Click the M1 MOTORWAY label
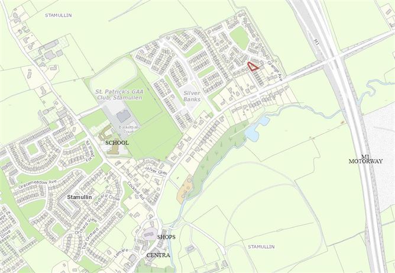This screenshot has width=395, height=273. pos(365,159)
